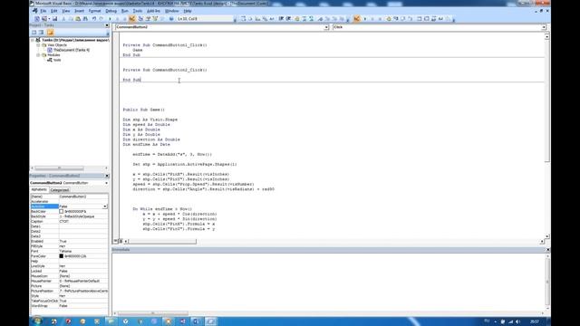Image resolution: width=580 pixels, height=326 pixels.
Task: Click the Toggle Breakpoint hand icon
Action: click(x=296, y=18)
